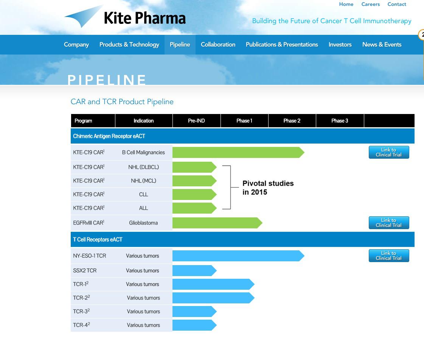Select Products & Technology menu item
The width and height of the screenshot is (424, 342).
pos(129,45)
